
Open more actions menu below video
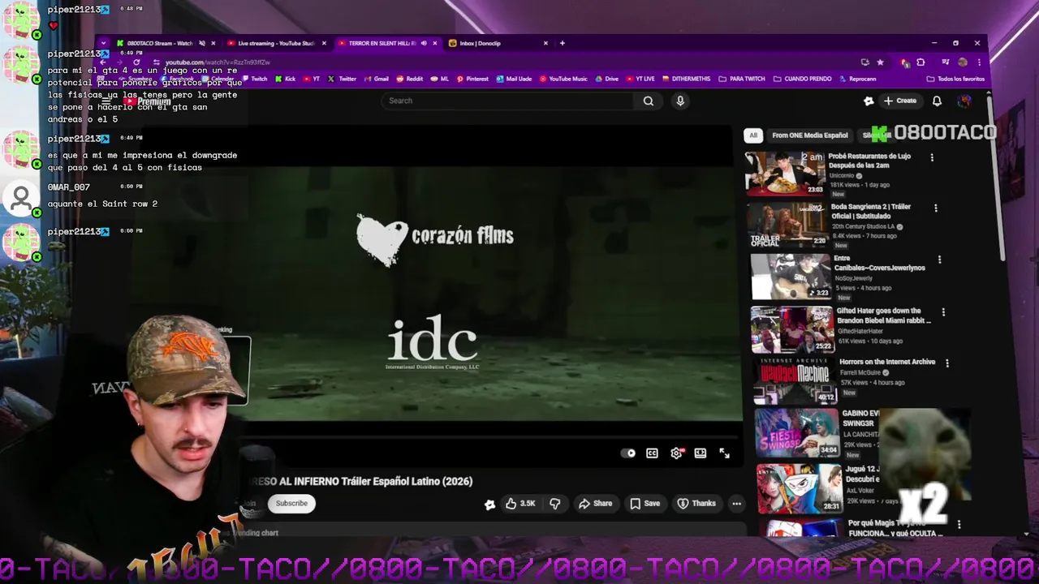(x=736, y=504)
